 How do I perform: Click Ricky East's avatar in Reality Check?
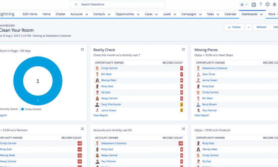(97, 86)
